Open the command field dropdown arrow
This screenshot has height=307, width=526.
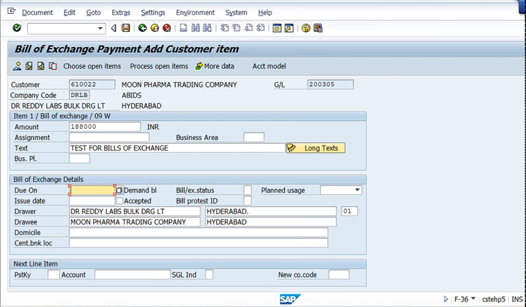[100, 28]
